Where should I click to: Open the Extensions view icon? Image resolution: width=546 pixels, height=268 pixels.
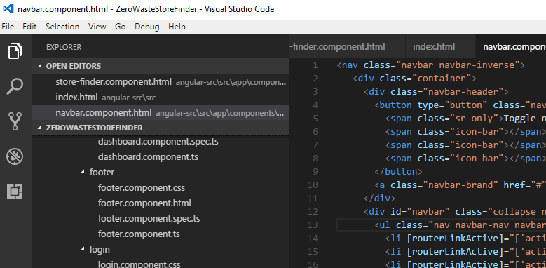coord(15,192)
